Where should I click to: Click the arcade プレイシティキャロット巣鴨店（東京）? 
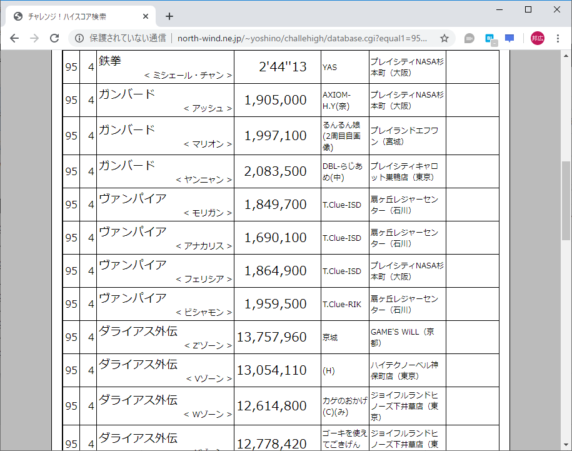pyautogui.click(x=404, y=171)
